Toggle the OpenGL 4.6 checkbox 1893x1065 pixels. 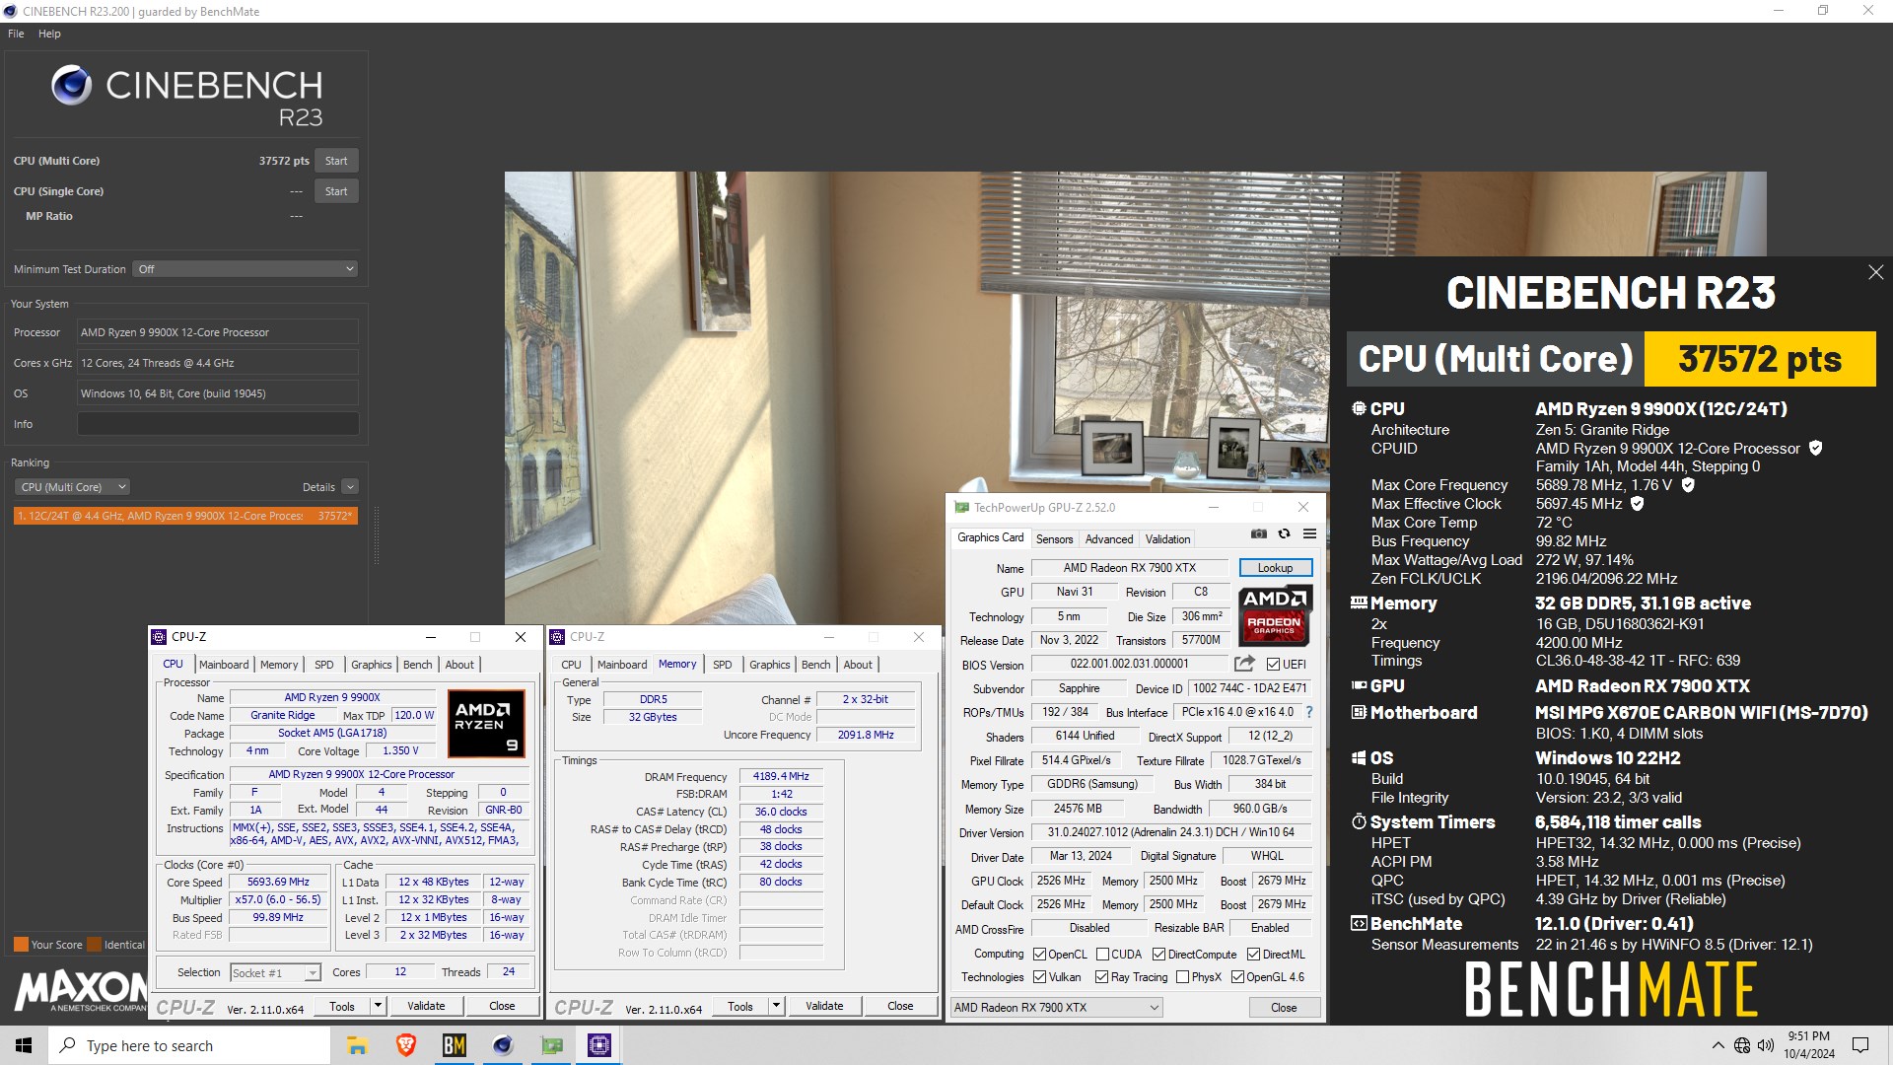point(1237,976)
